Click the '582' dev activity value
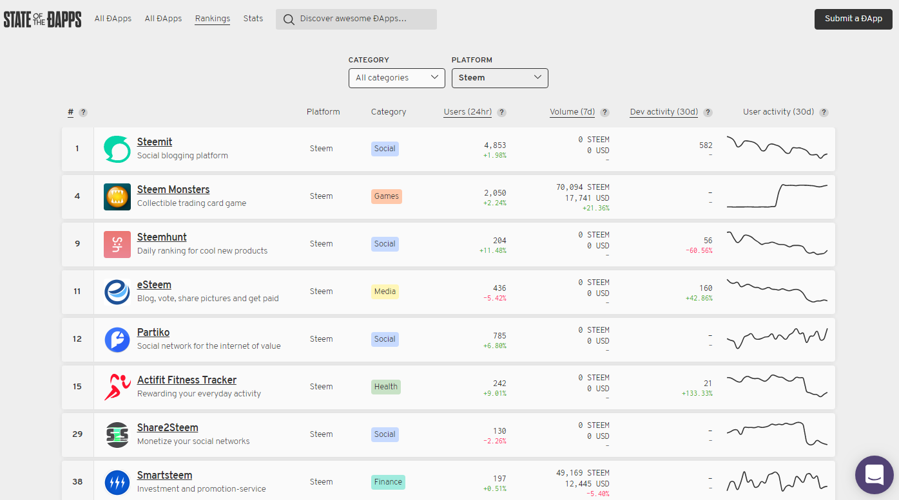The width and height of the screenshot is (899, 500). point(706,145)
